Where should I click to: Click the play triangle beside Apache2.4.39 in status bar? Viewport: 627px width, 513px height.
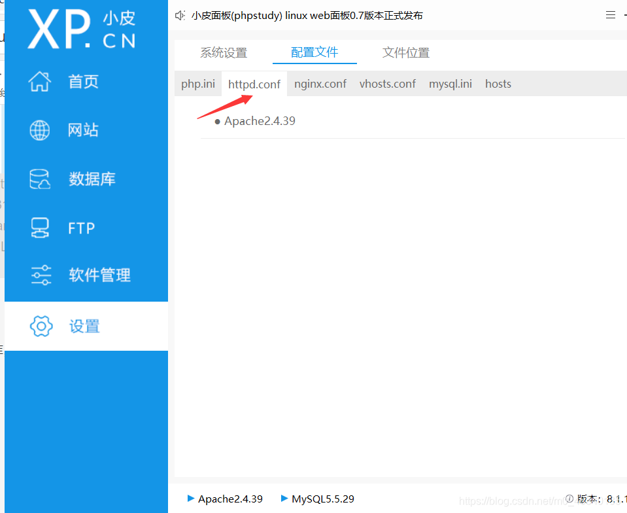click(191, 498)
